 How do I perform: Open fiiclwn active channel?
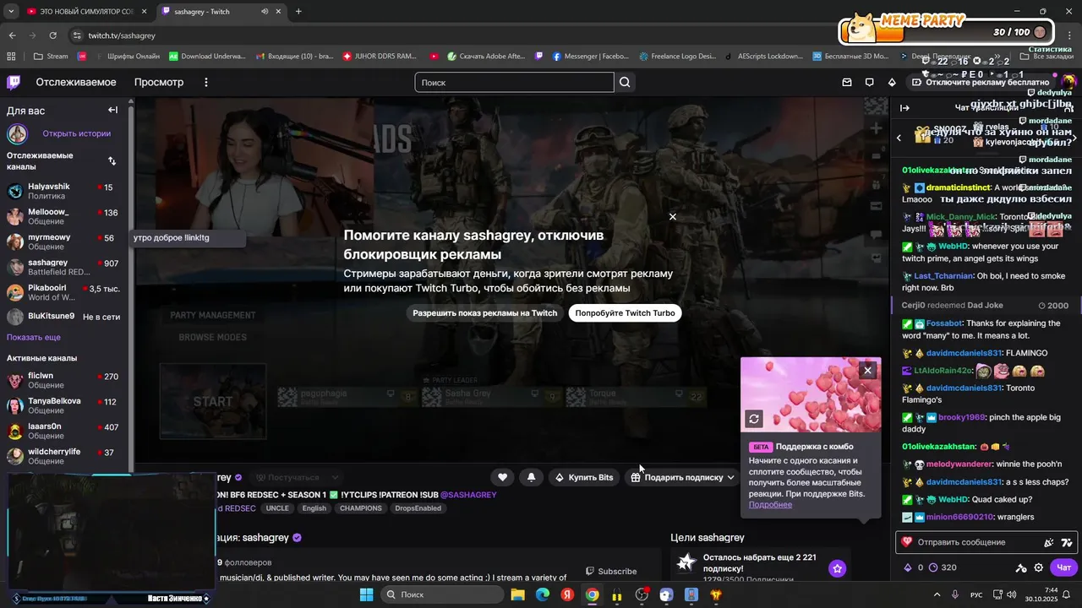coord(64,380)
